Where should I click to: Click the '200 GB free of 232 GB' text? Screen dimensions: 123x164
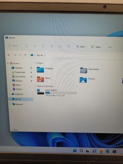click(55, 96)
